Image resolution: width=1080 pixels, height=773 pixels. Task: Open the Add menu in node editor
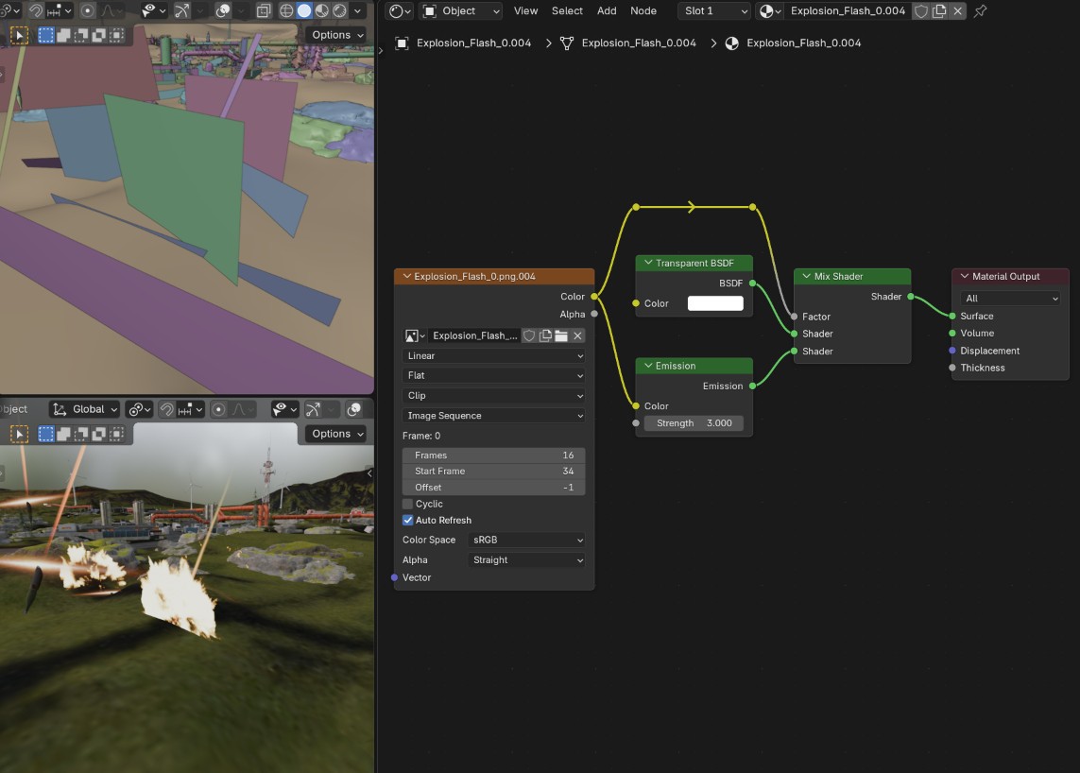point(606,11)
